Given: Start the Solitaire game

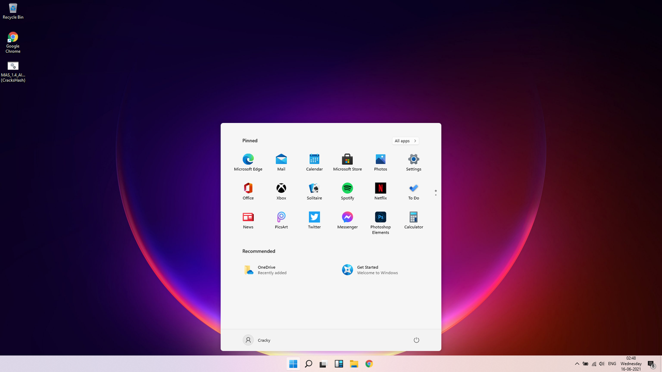Looking at the screenshot, I should (314, 191).
